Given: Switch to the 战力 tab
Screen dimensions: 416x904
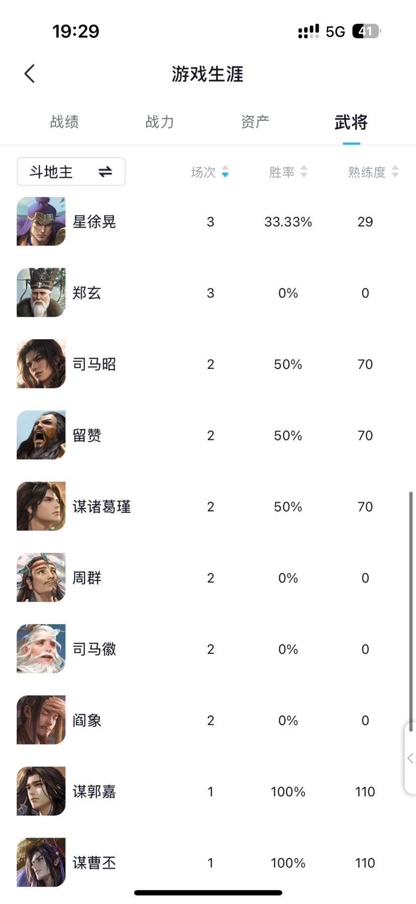Looking at the screenshot, I should coord(160,122).
